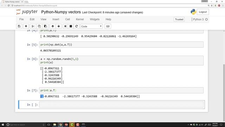Reload the browser page
Screen dimensions: 225x127
[8, 6]
